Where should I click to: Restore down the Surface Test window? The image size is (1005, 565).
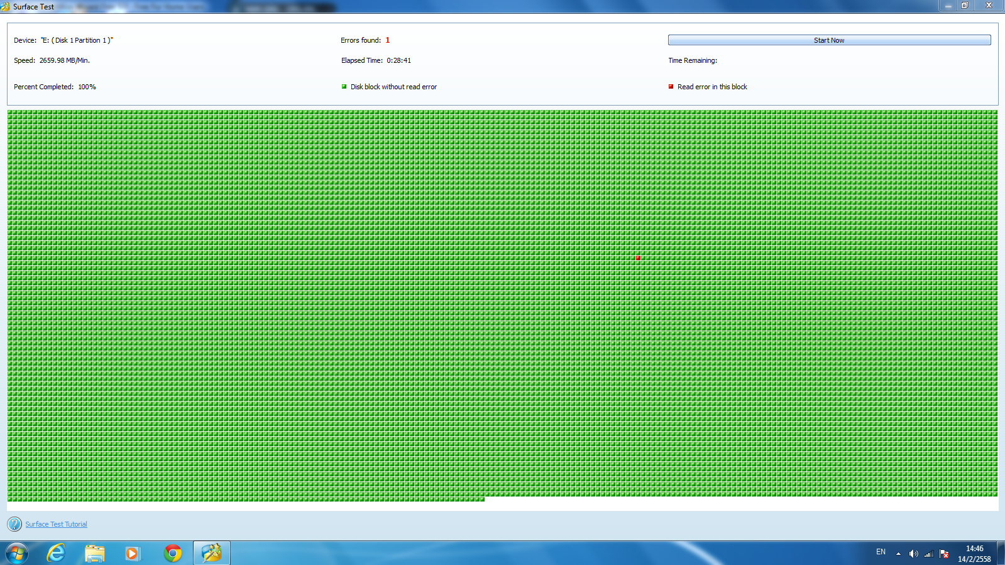(x=965, y=6)
